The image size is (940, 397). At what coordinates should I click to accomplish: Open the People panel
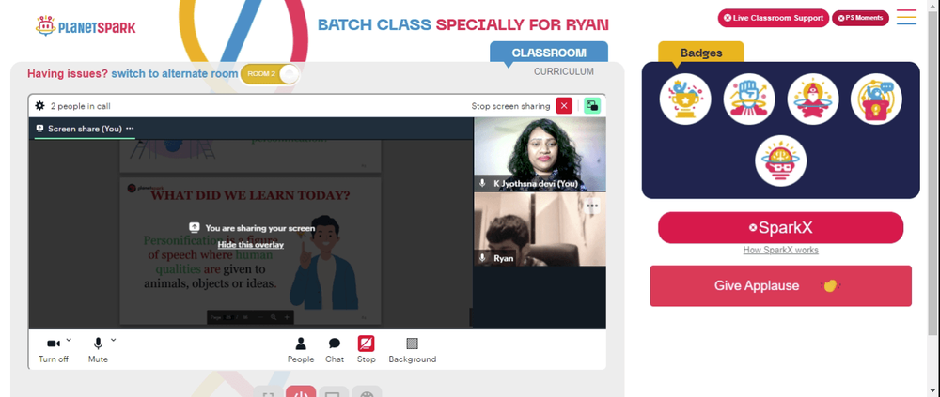pyautogui.click(x=301, y=350)
